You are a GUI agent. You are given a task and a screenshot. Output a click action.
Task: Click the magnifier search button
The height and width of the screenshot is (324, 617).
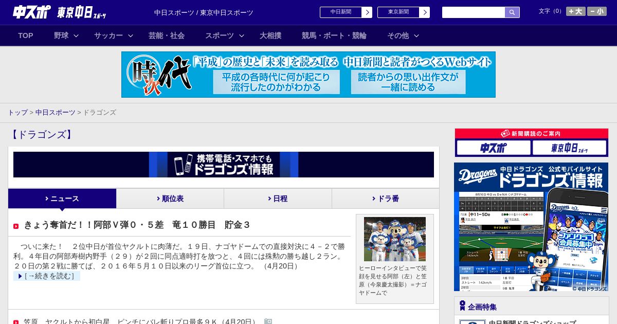(x=512, y=12)
